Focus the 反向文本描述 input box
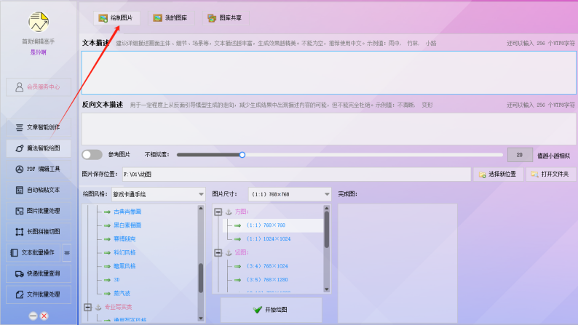Viewport: 578px width, 325px height. pos(329,129)
